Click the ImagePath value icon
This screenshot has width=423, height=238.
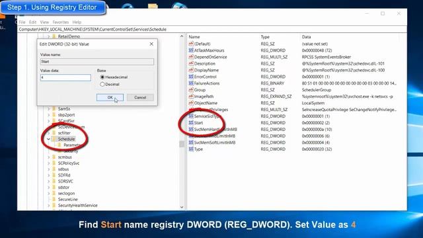pyautogui.click(x=191, y=97)
